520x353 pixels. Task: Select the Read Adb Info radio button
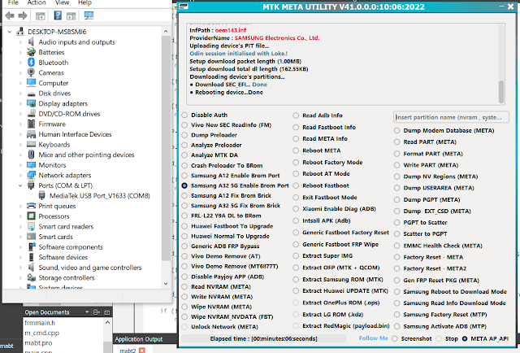coord(296,115)
